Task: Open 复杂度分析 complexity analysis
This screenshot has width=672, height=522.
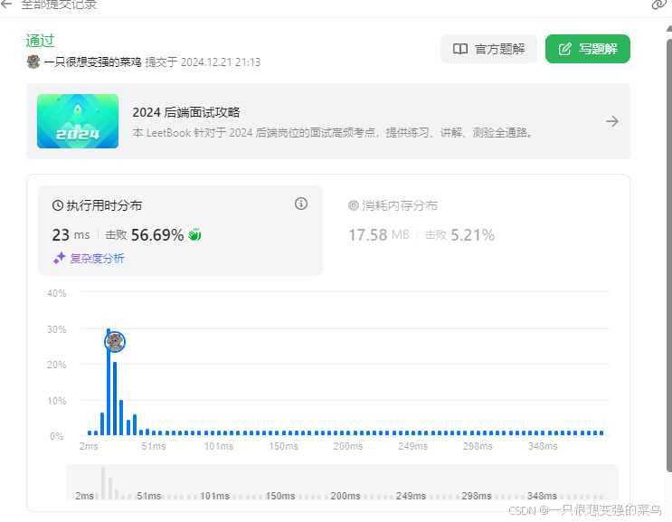Action: pos(89,258)
